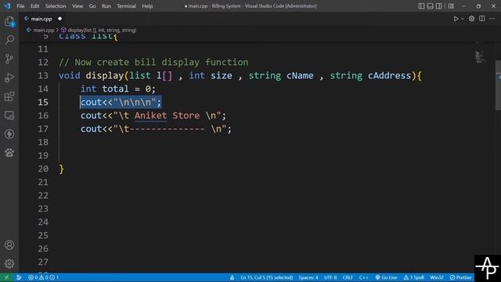
Task: Open the Selection menu
Action: pos(56,6)
